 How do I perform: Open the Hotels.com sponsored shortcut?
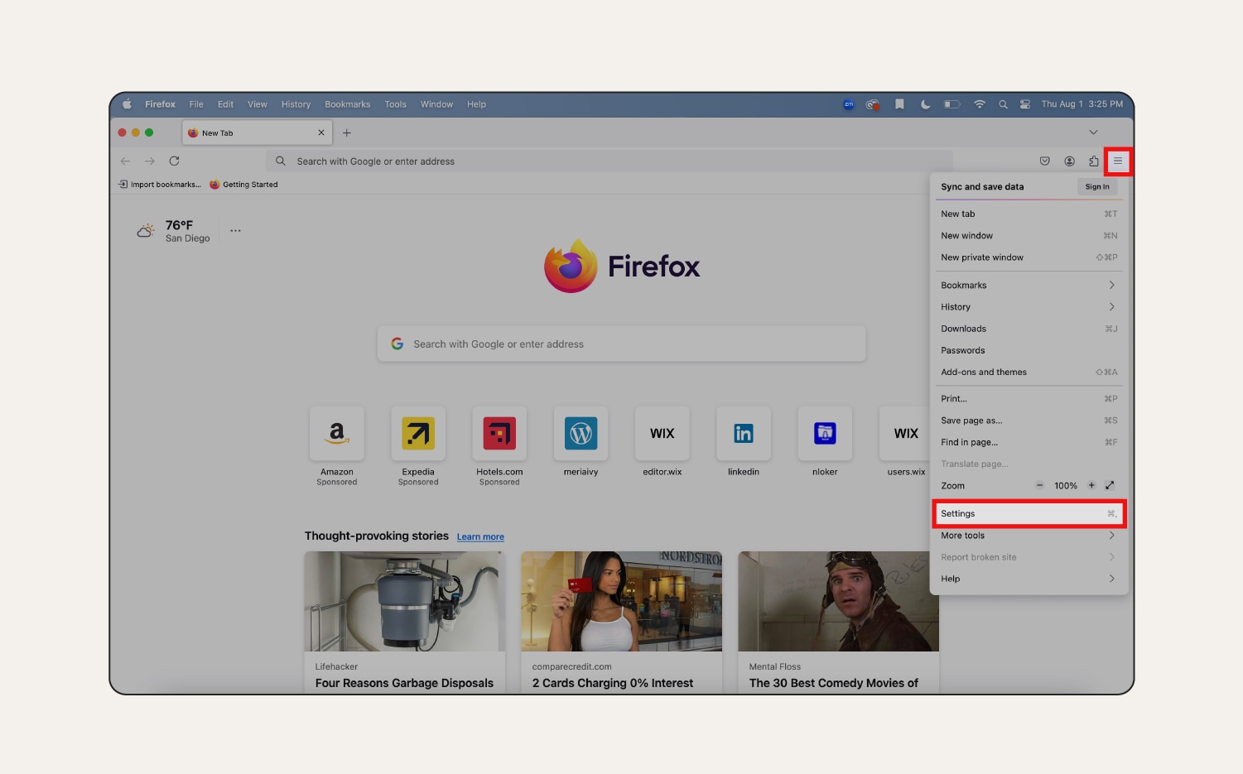pyautogui.click(x=499, y=433)
